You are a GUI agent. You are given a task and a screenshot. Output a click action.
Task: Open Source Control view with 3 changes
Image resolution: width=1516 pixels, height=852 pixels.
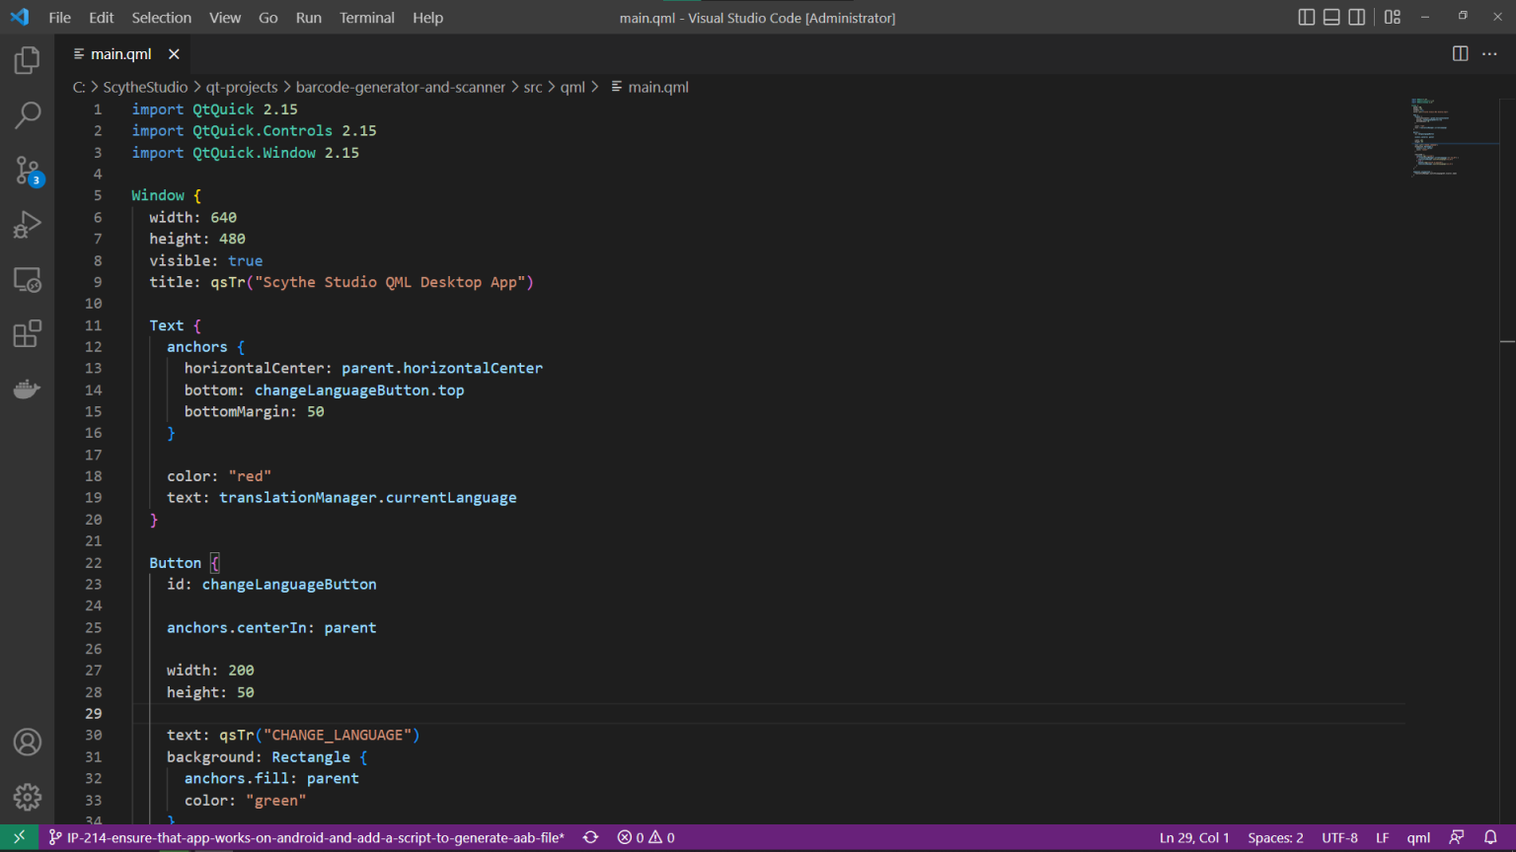pos(27,171)
